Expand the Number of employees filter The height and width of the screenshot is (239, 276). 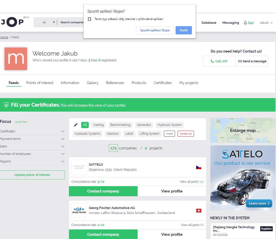point(32,154)
